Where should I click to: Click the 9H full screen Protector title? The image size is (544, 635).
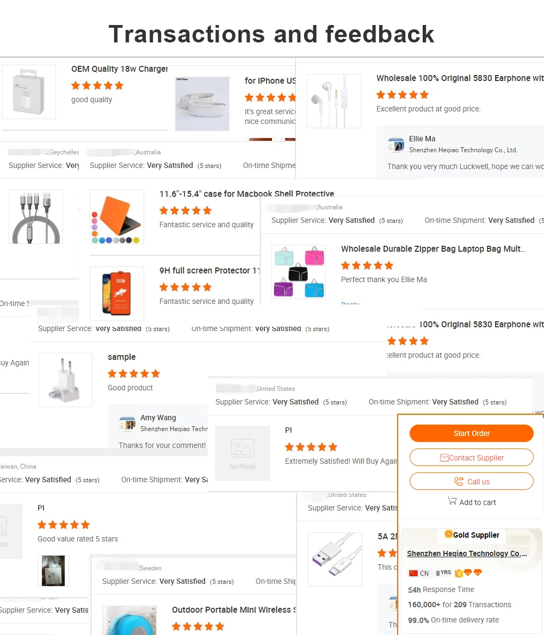pos(209,271)
